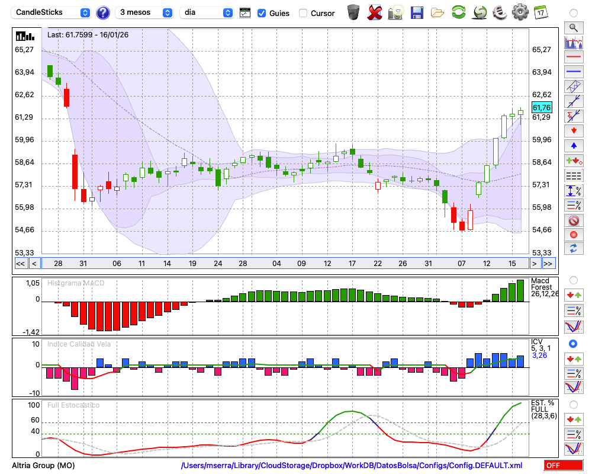Click the << scroll-to-start button
592x474 pixels.
tap(20, 263)
